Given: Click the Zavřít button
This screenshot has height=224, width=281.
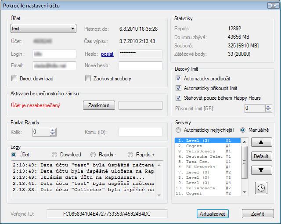Looking at the screenshot, I should click(x=258, y=214).
